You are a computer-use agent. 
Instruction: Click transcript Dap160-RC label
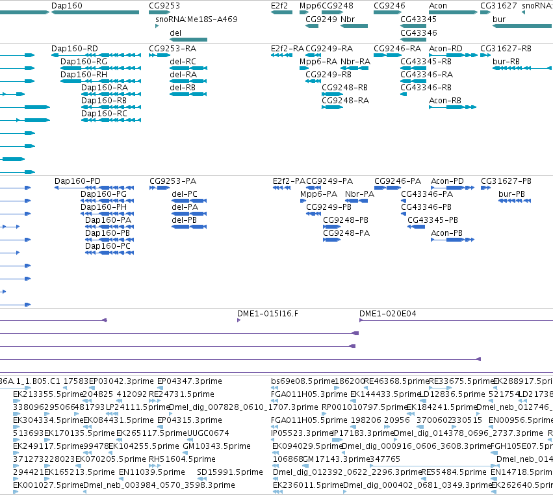(x=104, y=113)
